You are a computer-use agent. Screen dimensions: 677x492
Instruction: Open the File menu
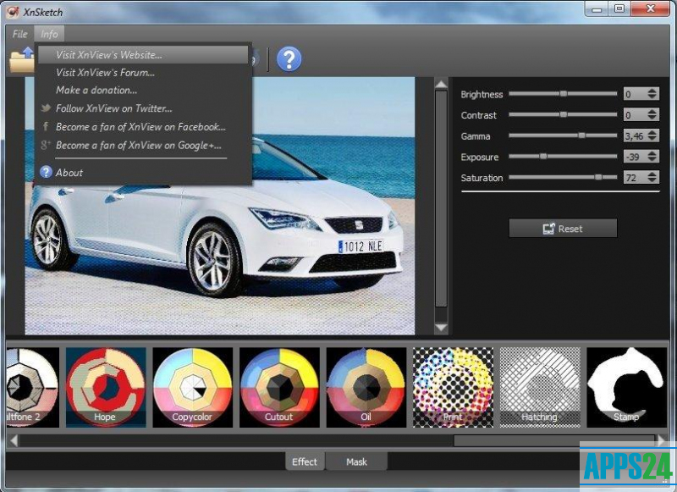(19, 34)
